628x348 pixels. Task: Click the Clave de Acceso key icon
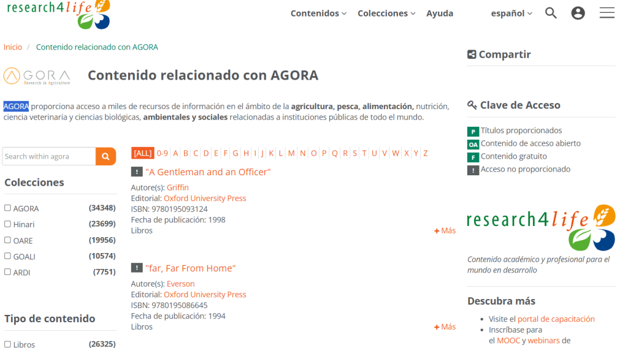pos(472,105)
